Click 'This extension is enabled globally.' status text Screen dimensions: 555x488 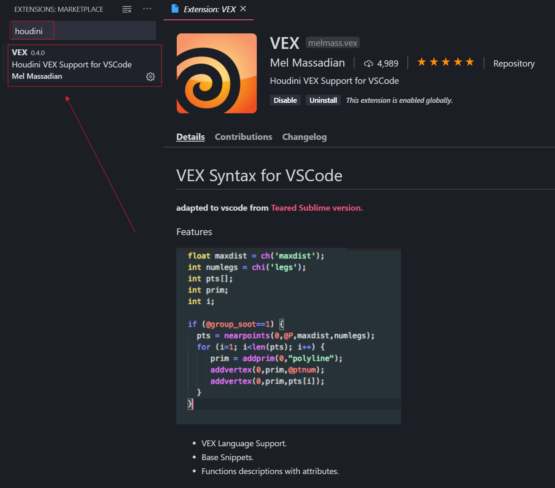pos(399,100)
